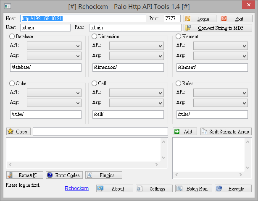Select the Cell radio button

pyautogui.click(x=94, y=84)
